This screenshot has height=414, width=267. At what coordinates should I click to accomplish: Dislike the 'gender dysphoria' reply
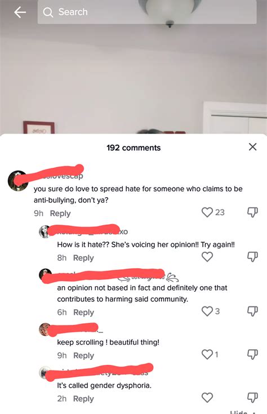(x=252, y=397)
